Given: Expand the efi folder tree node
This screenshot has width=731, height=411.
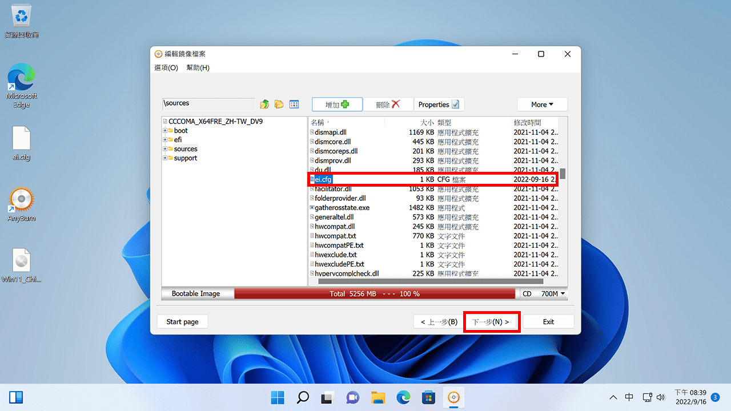Looking at the screenshot, I should [165, 140].
